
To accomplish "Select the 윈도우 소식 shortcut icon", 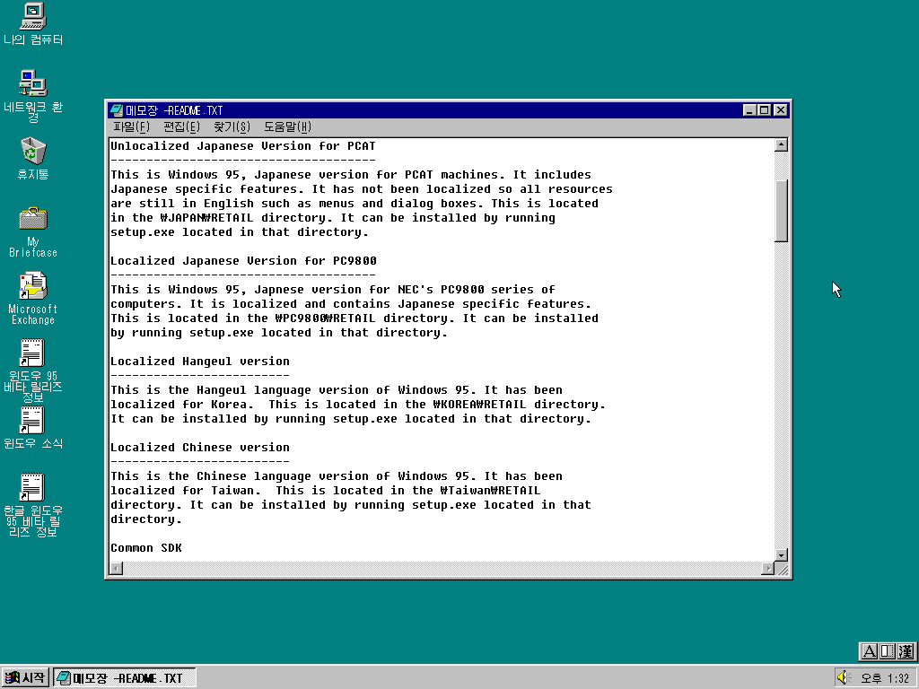I will pyautogui.click(x=33, y=428).
